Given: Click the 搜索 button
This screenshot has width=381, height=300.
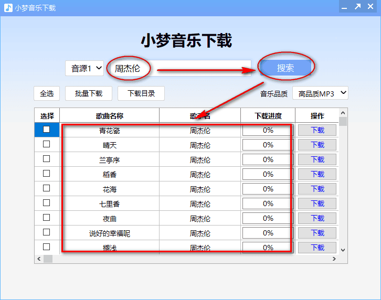Looking at the screenshot, I should click(285, 68).
